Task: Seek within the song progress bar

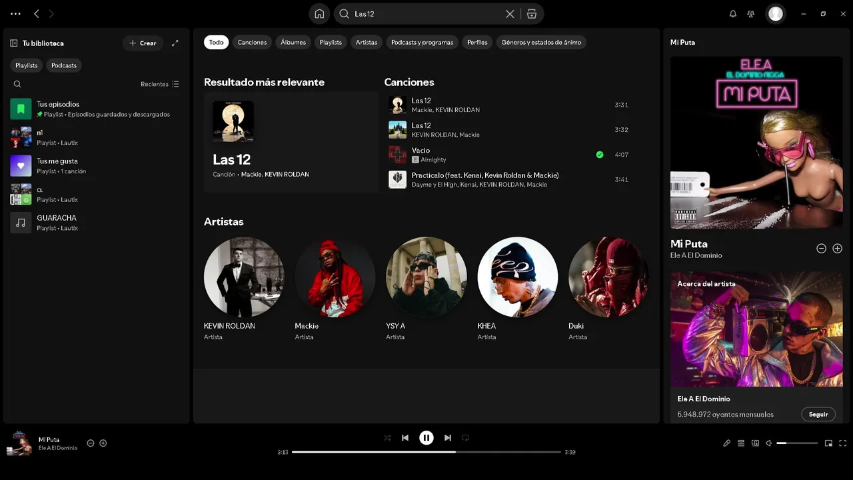Action: tap(426, 452)
